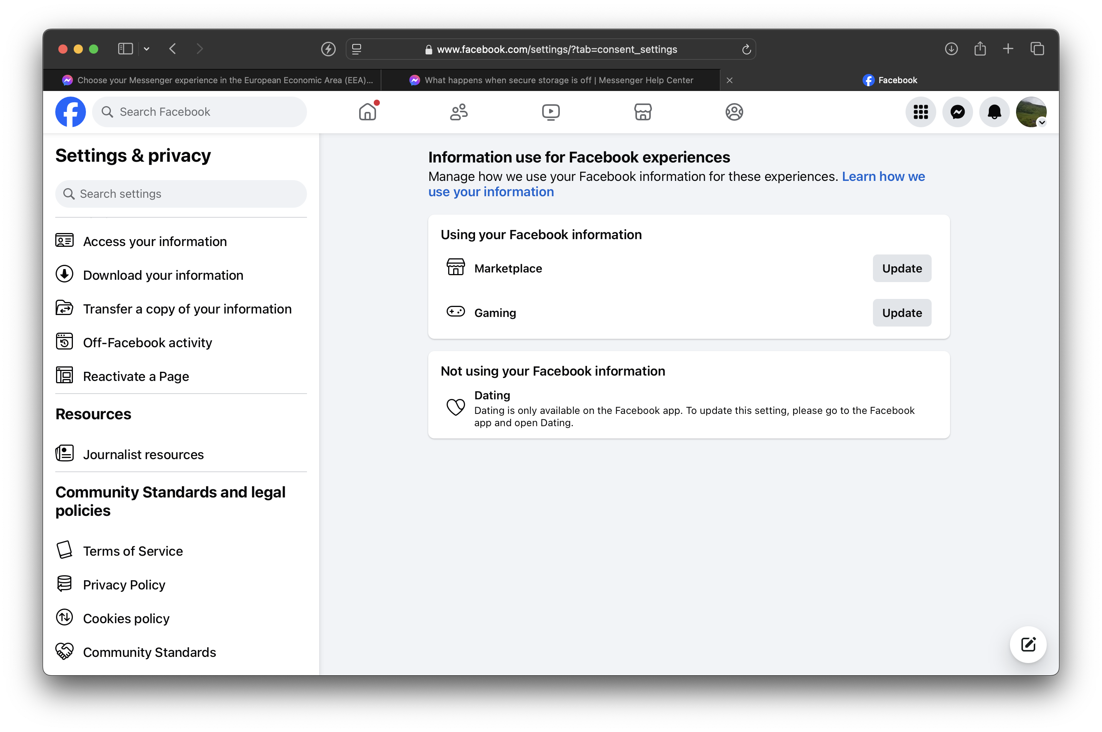The height and width of the screenshot is (732, 1102).
Task: Start a new message with compose icon
Action: pyautogui.click(x=1028, y=645)
